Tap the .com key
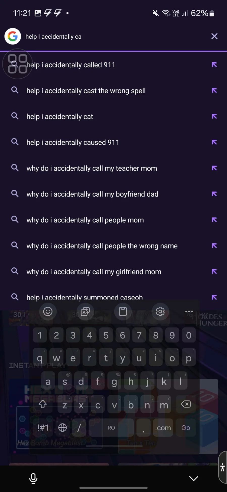 pos(163,428)
